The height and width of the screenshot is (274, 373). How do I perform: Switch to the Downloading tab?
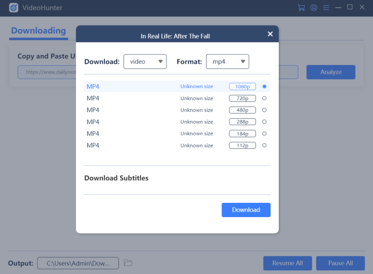pos(39,31)
